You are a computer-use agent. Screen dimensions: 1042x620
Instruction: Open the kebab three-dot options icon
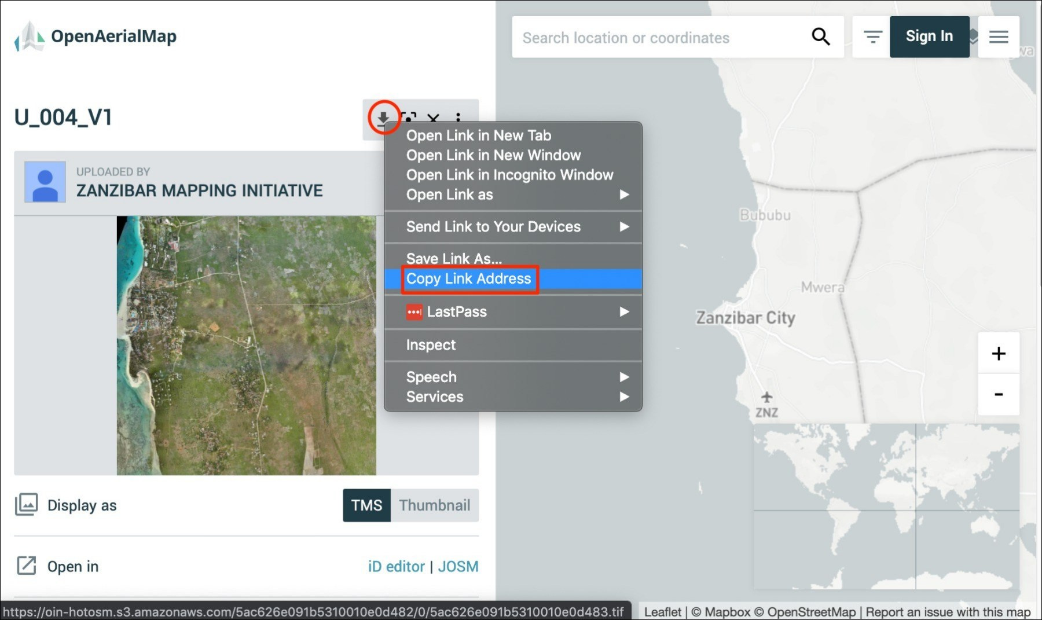pos(458,118)
